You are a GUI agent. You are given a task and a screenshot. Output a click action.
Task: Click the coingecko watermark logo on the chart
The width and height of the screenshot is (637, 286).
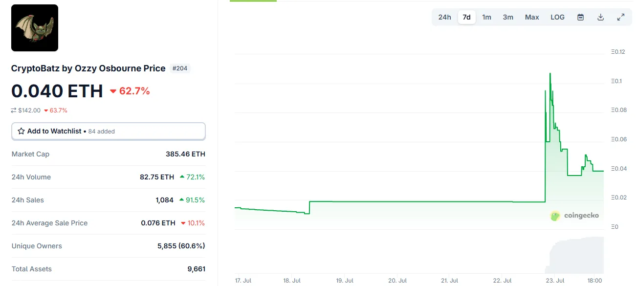click(555, 215)
